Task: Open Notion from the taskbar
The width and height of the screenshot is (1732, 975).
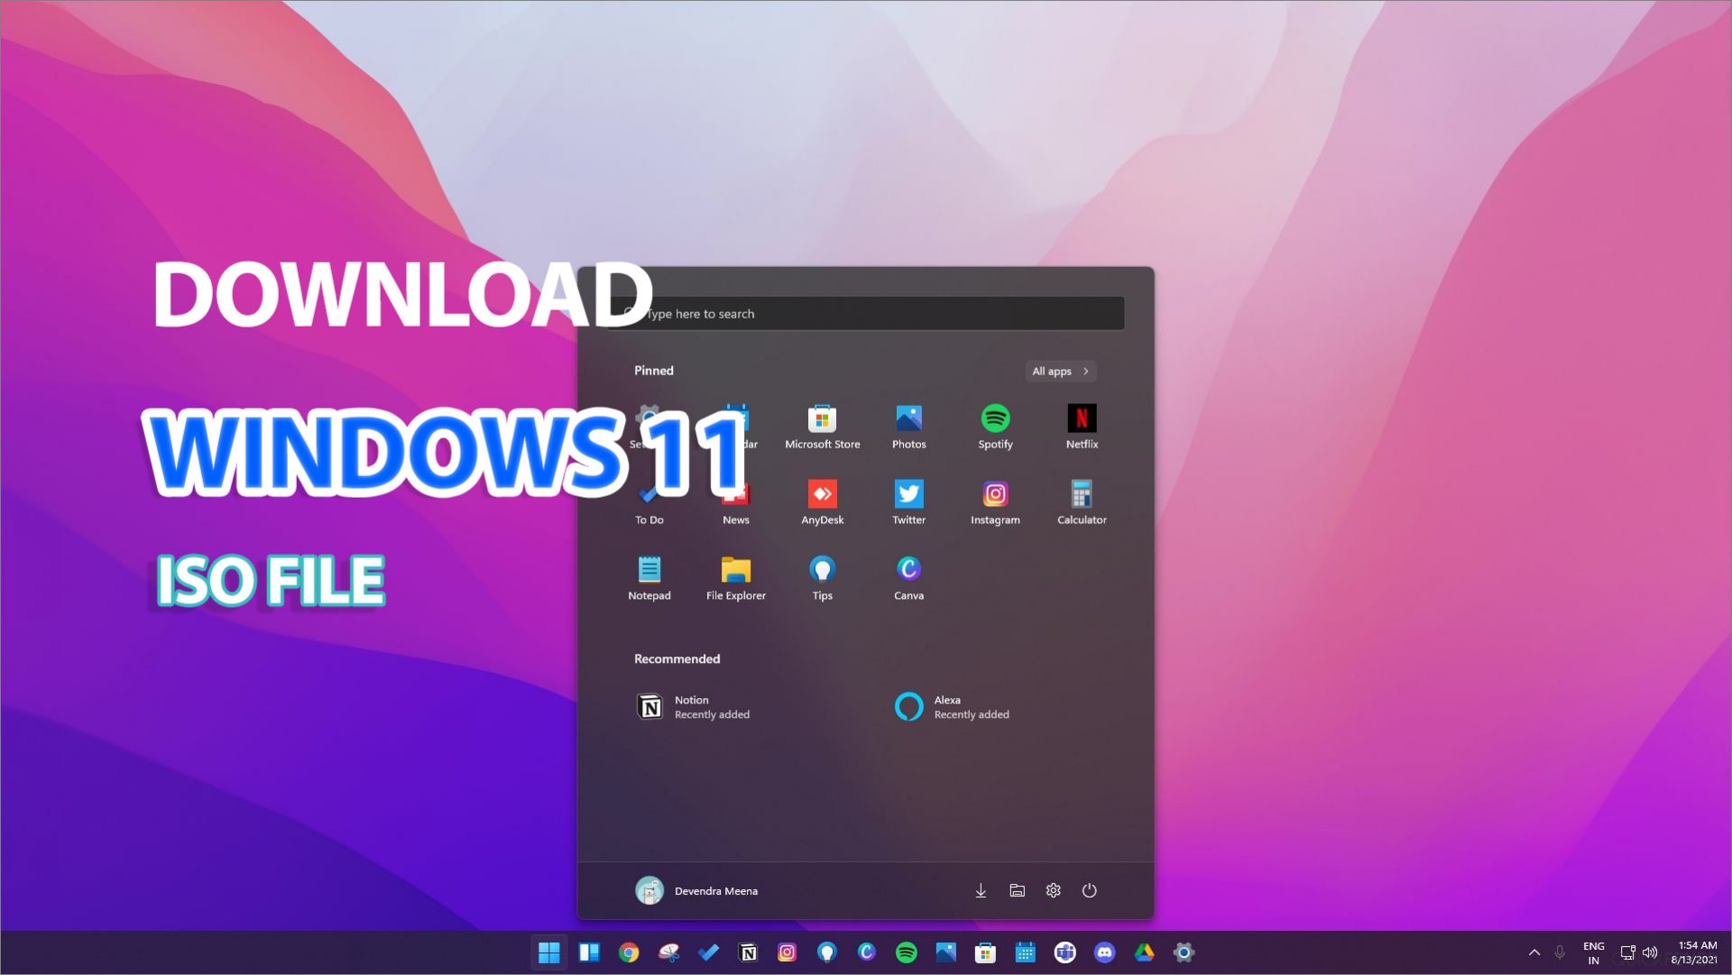Action: tap(748, 952)
